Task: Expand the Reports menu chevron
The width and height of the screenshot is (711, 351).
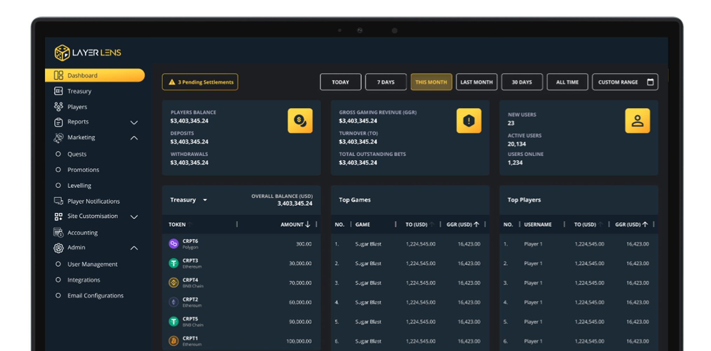Action: pyautogui.click(x=134, y=122)
